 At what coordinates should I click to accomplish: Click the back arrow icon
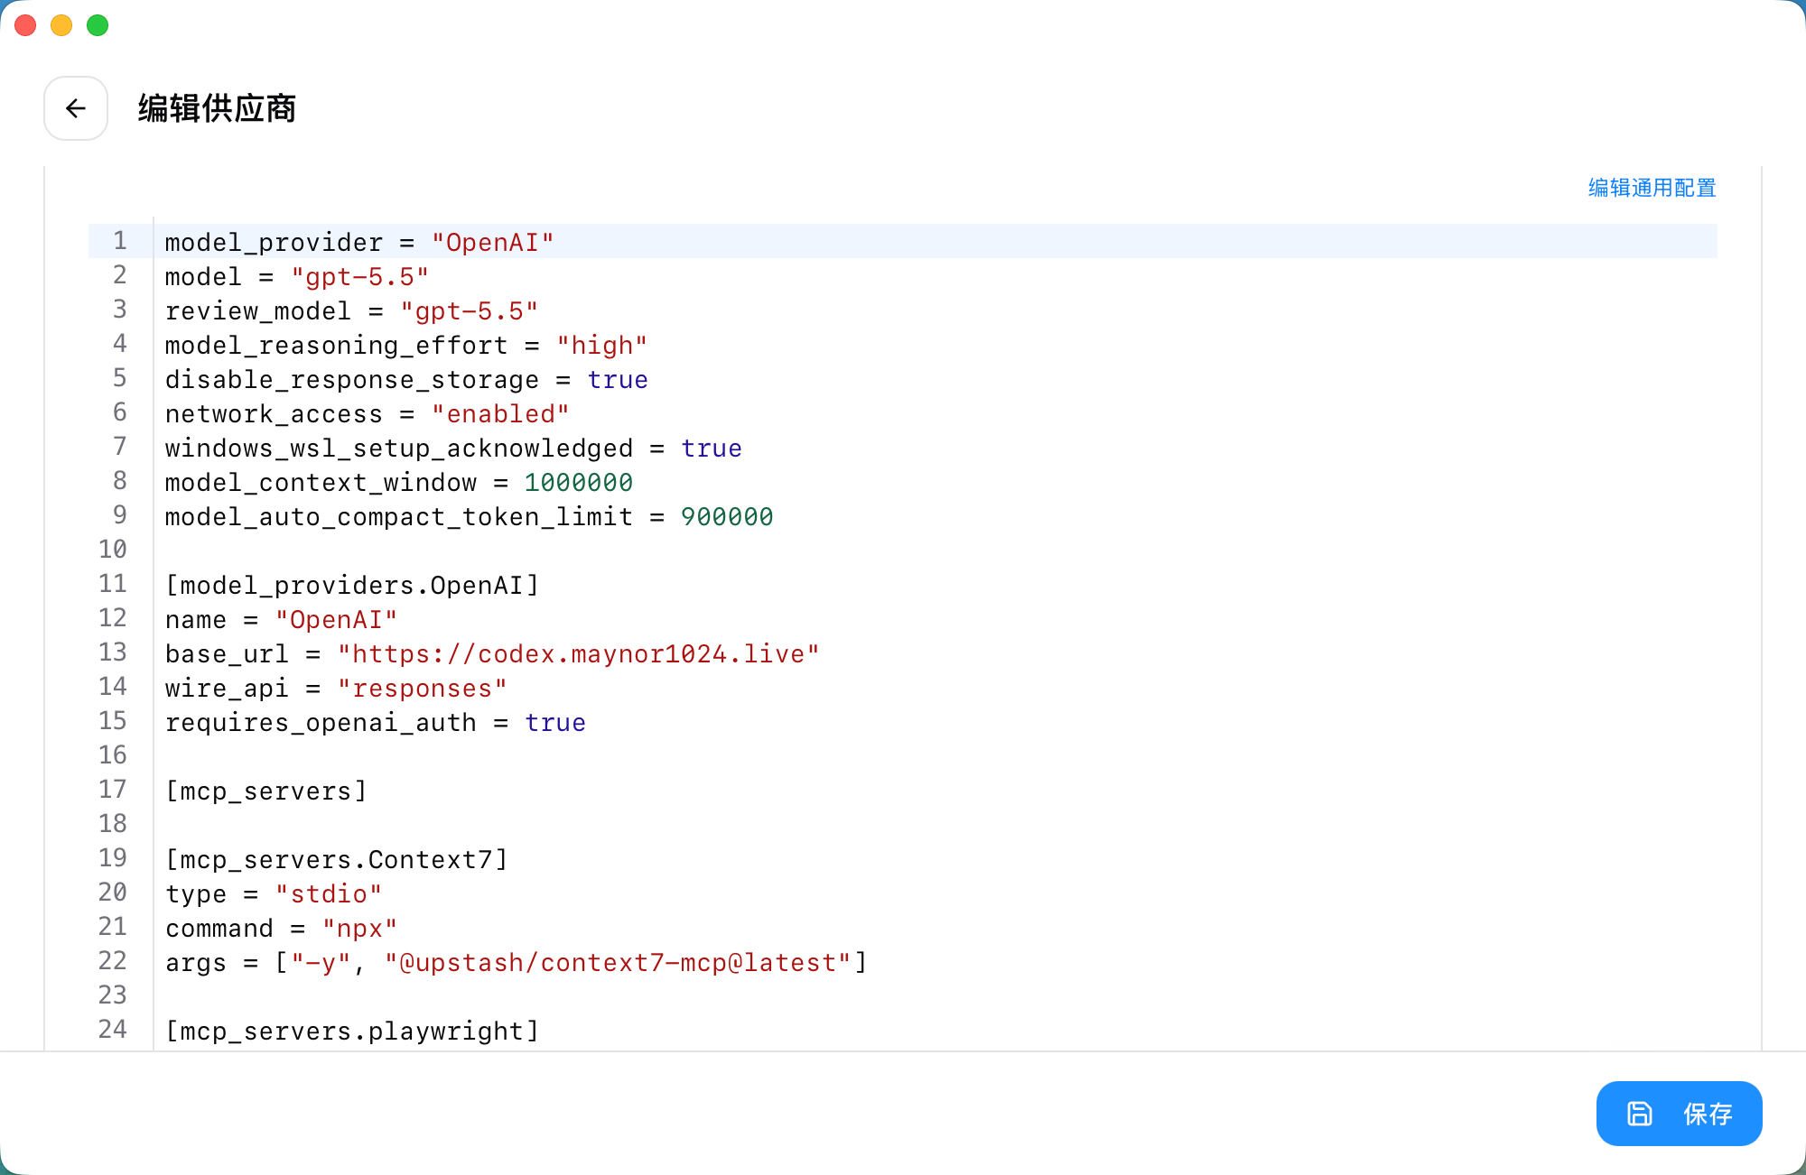click(x=76, y=108)
